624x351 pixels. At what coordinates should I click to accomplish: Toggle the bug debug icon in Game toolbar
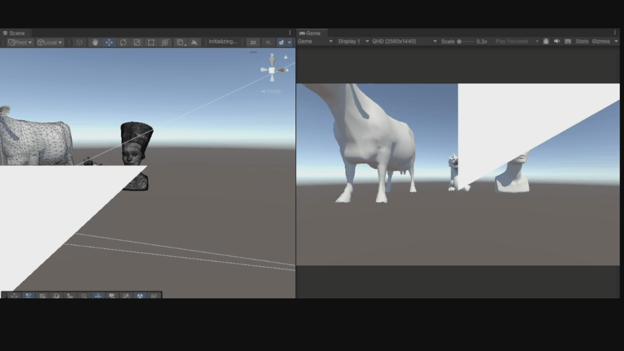546,41
